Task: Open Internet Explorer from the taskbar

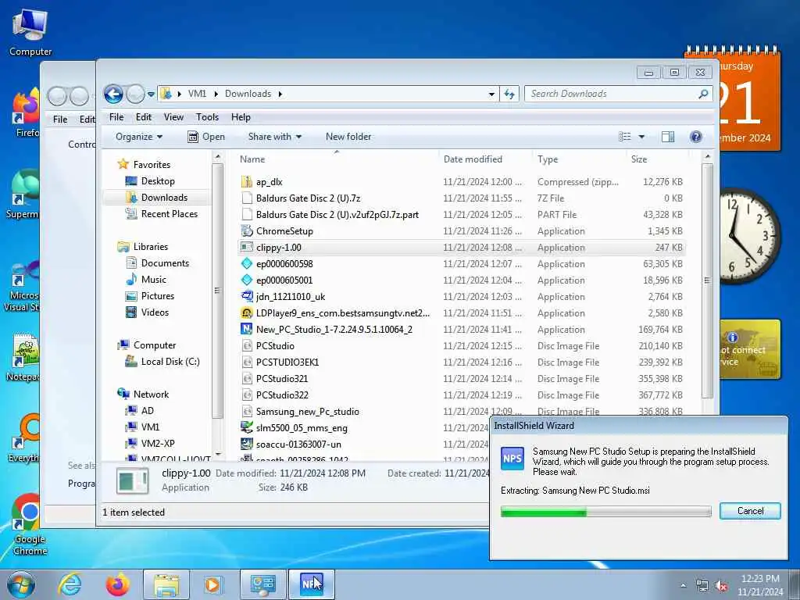Action: [70, 584]
